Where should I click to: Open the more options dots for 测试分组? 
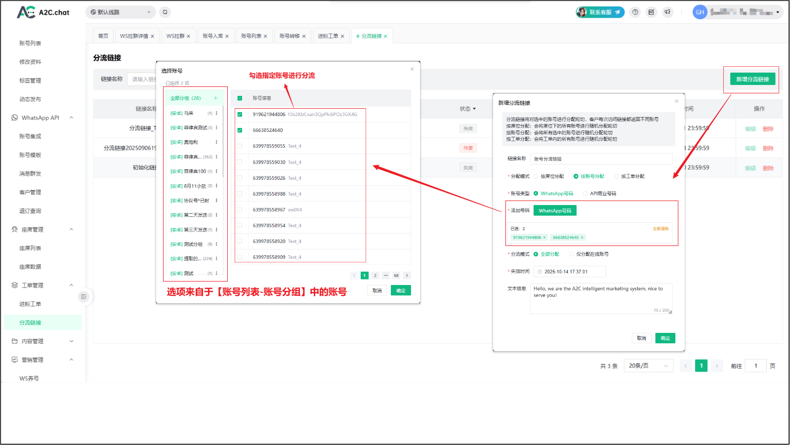pos(216,244)
